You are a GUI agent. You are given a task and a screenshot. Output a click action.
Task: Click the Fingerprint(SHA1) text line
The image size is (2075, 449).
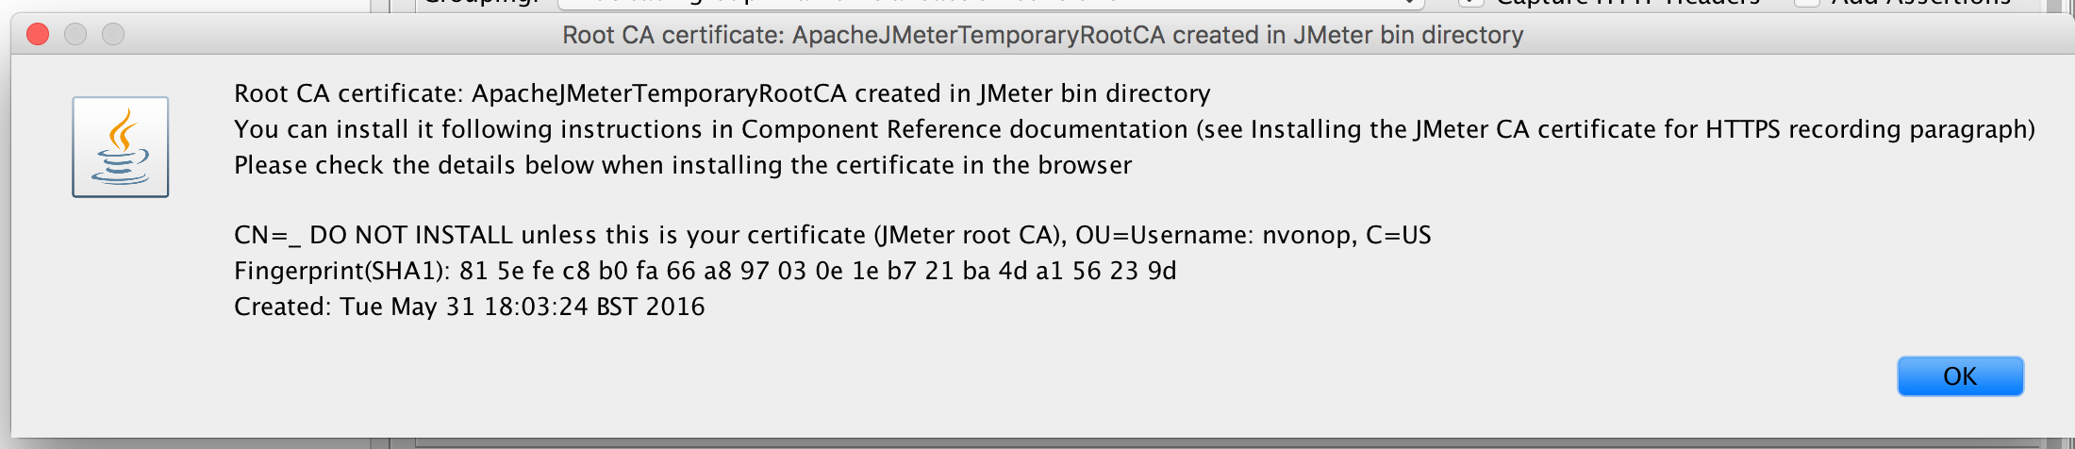click(x=705, y=271)
